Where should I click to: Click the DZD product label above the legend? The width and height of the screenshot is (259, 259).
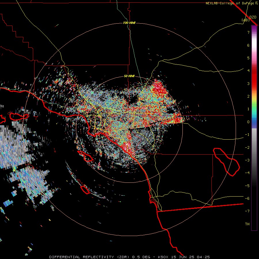[253, 17]
